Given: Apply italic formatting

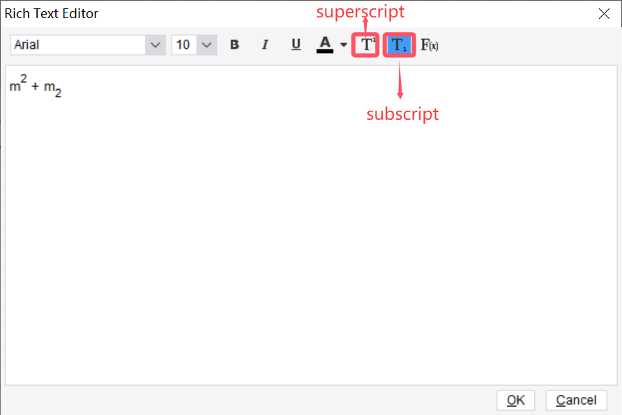Looking at the screenshot, I should (x=265, y=45).
